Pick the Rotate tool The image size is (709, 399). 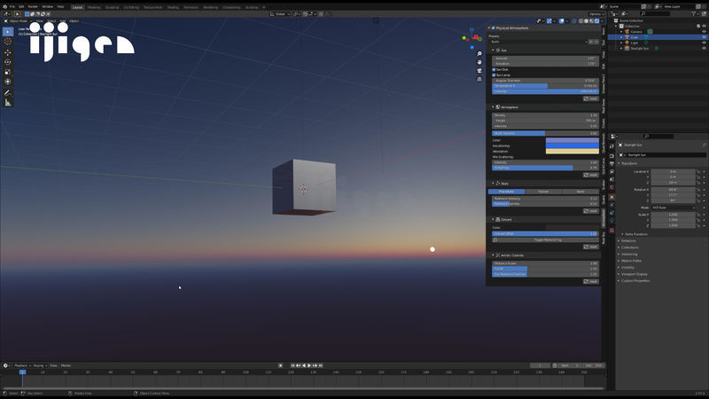pyautogui.click(x=8, y=62)
